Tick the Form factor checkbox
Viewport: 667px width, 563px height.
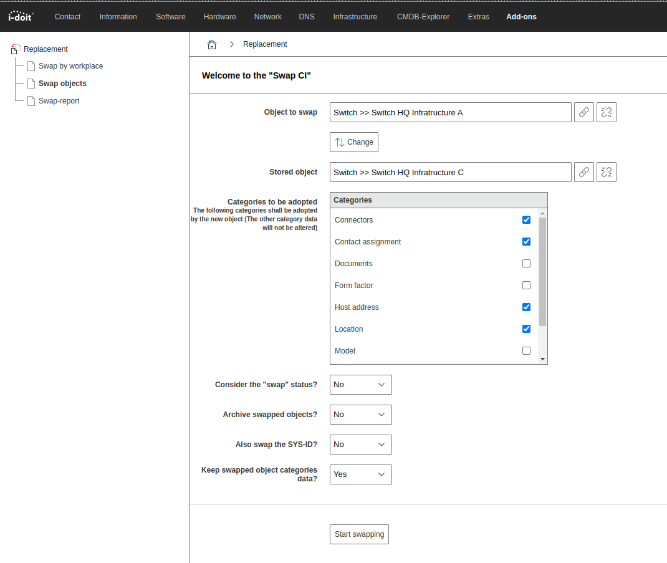point(526,285)
